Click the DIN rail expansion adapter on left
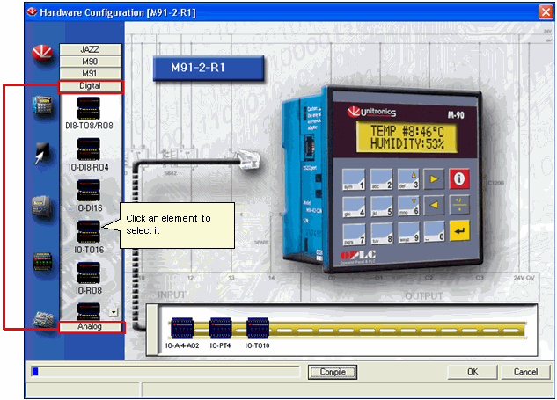The image size is (557, 400). pos(152,330)
